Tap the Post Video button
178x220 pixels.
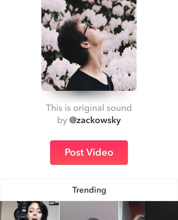point(89,153)
